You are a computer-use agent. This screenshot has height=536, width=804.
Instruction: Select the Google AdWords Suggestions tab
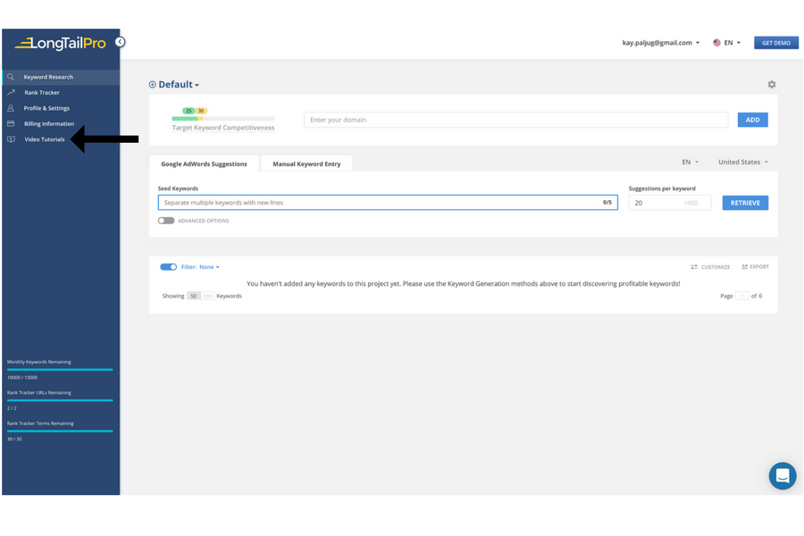click(204, 164)
